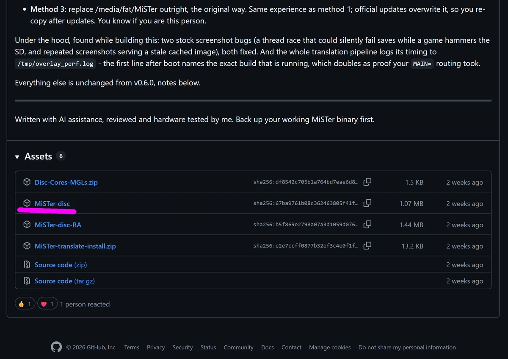The height and width of the screenshot is (359, 508).
Task: Click the package icon beside MiSTer-disc
Action: (x=27, y=203)
